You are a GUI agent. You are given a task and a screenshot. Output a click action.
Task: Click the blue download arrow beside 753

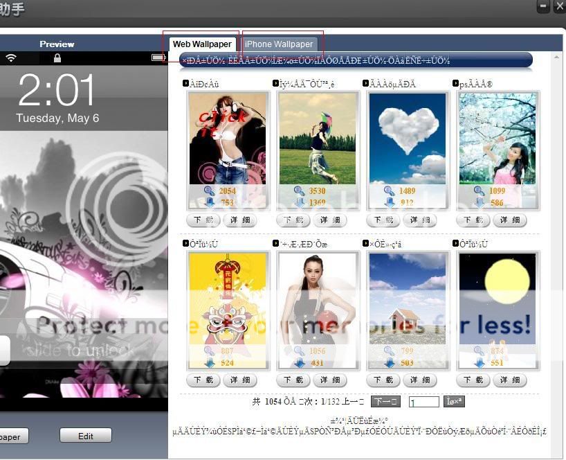pyautogui.click(x=210, y=202)
